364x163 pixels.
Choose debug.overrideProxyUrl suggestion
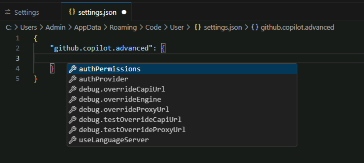tap(182, 109)
